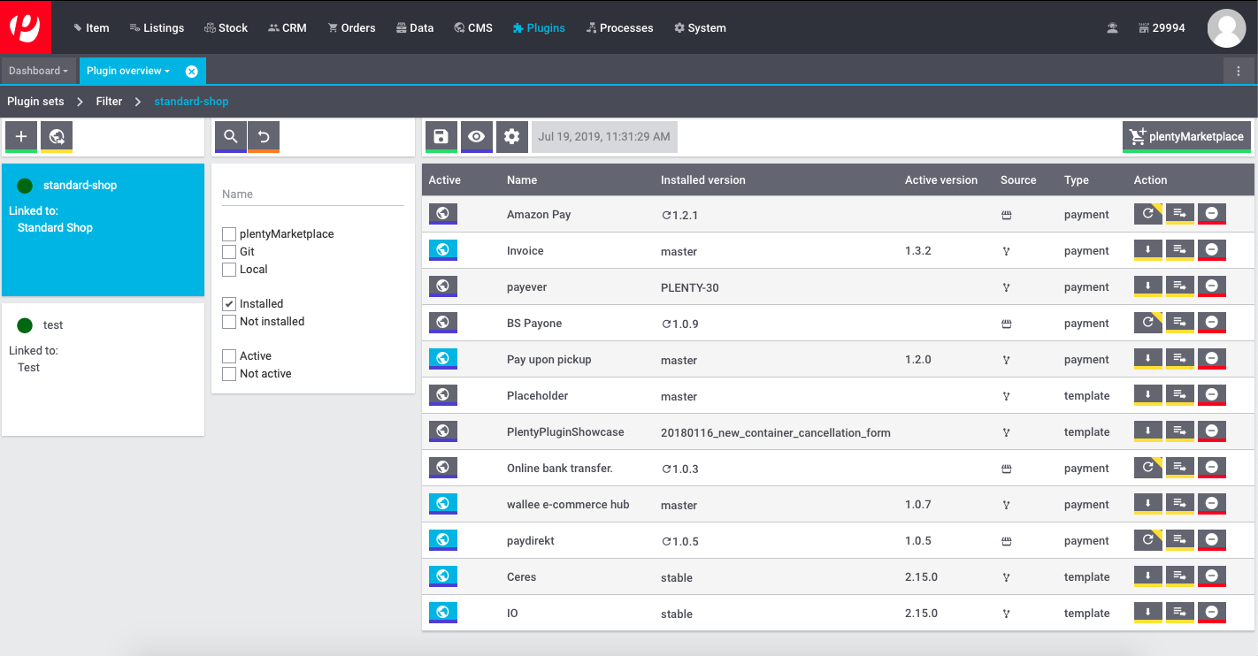Remove the payever plugin
The width and height of the screenshot is (1258, 656).
pyautogui.click(x=1212, y=286)
